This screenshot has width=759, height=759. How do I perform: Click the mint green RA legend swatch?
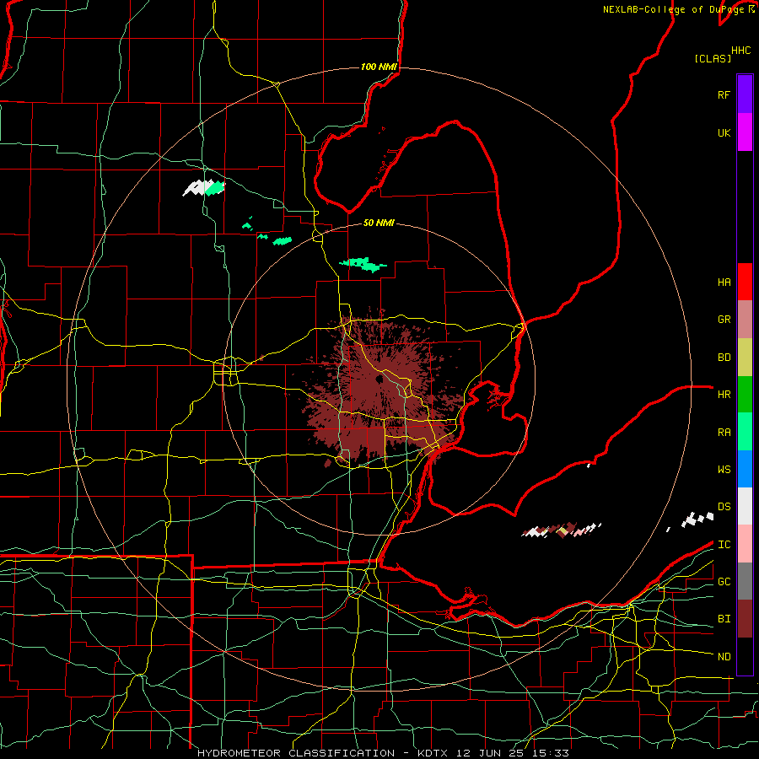(x=745, y=432)
